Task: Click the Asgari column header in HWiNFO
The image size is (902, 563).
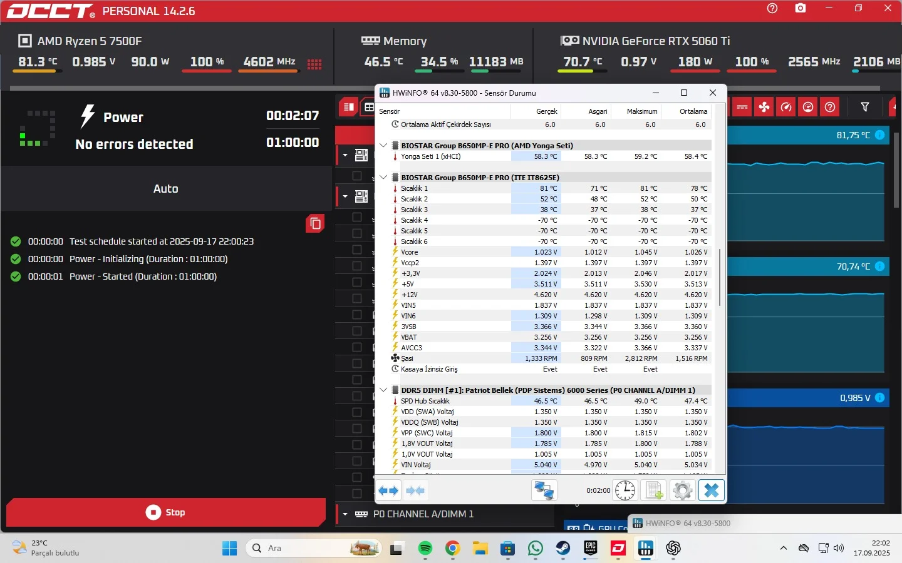Action: (x=586, y=111)
